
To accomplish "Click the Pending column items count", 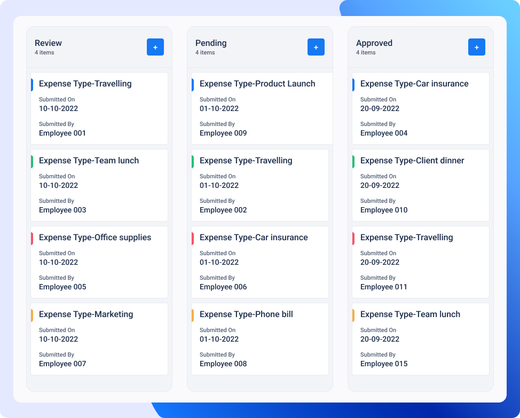I will pyautogui.click(x=205, y=52).
